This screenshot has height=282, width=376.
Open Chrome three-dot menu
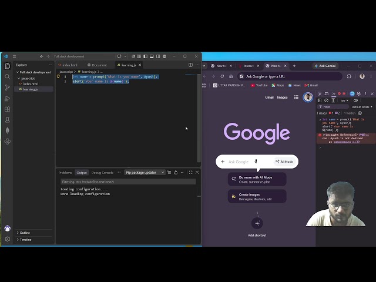(371, 76)
